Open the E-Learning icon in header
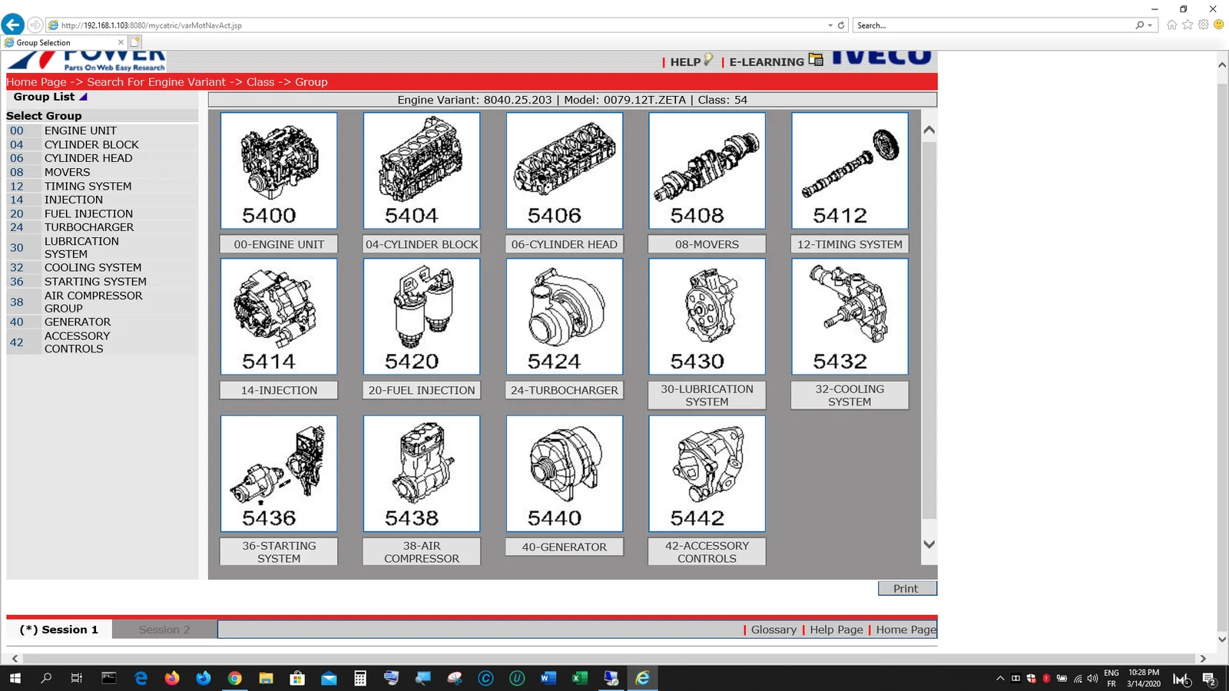 click(816, 60)
